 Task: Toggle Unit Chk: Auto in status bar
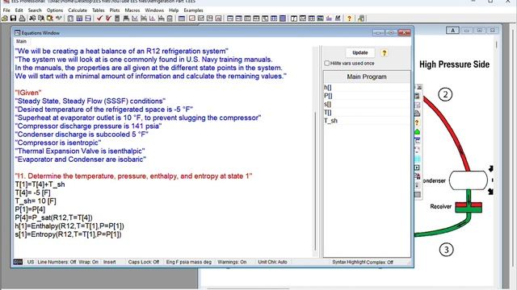(272, 262)
